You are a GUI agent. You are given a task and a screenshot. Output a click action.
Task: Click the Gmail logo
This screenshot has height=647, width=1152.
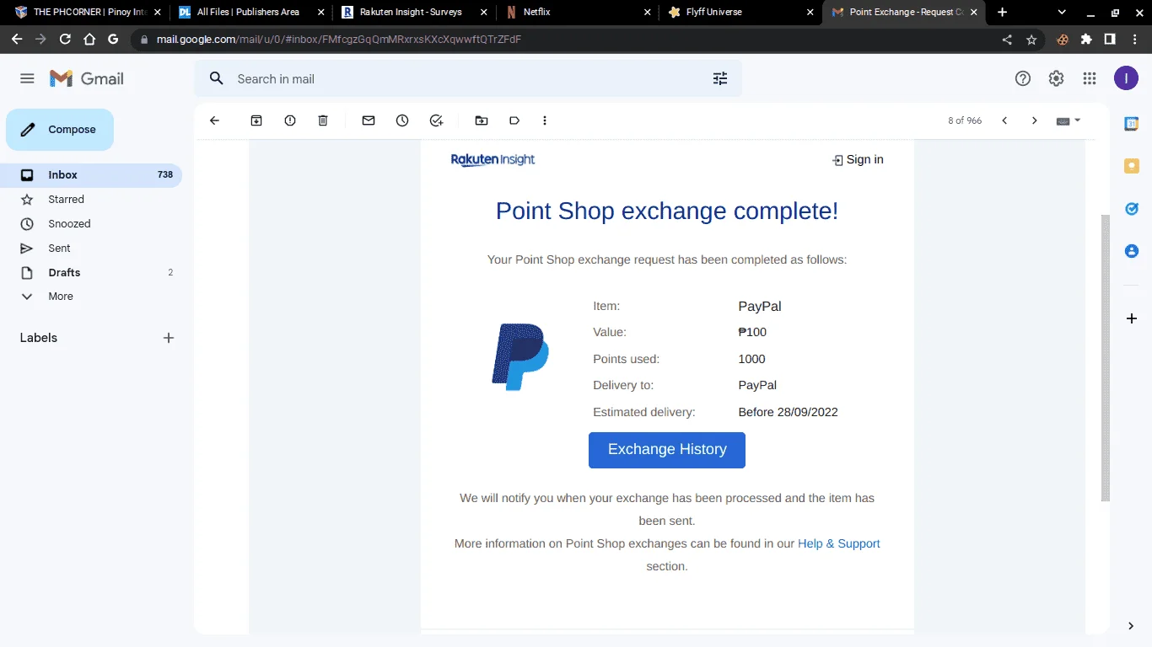click(x=87, y=78)
